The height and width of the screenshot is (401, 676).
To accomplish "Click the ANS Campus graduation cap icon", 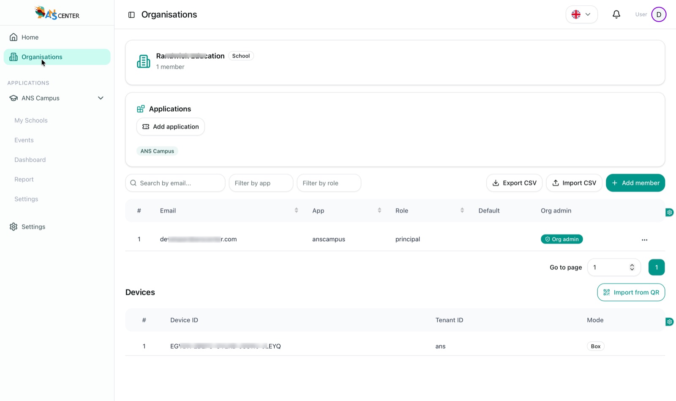I will [x=14, y=98].
